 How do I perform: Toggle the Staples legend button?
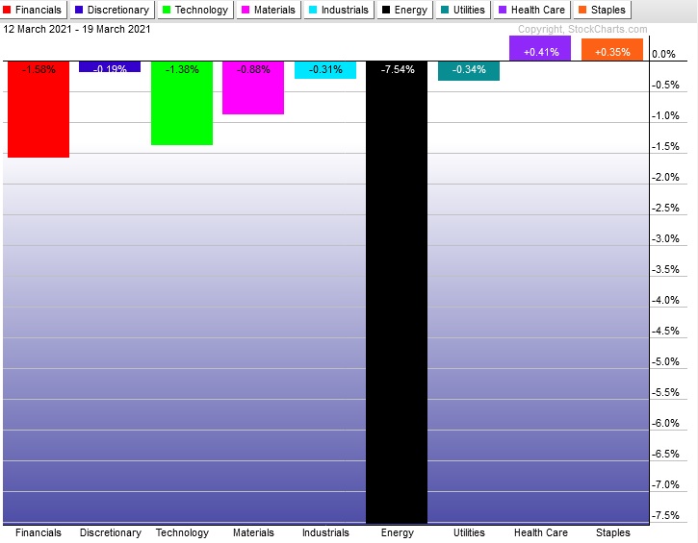coord(603,10)
